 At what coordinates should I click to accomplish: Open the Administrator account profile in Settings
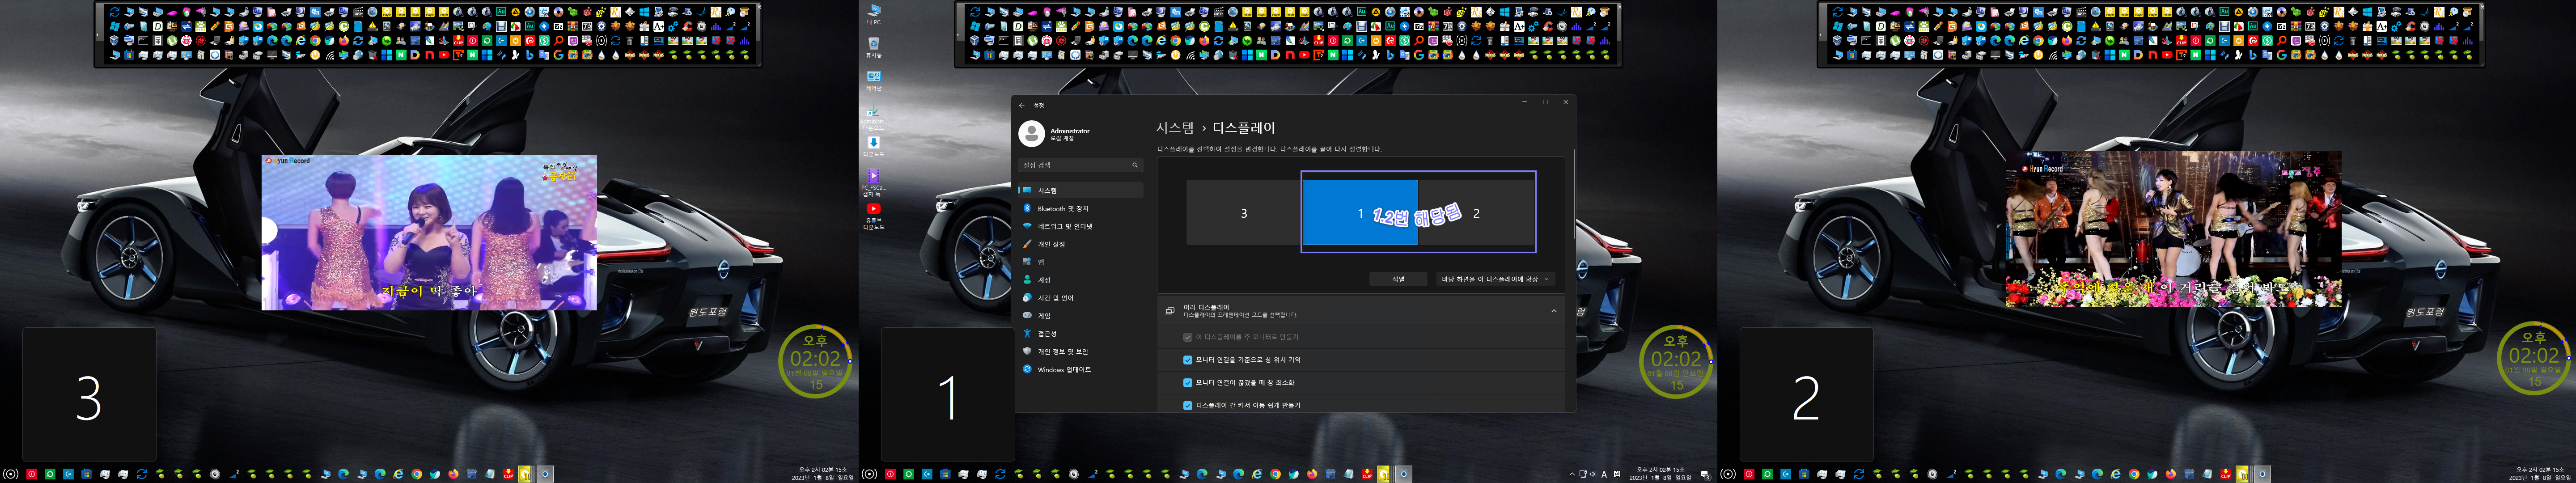[x=1055, y=134]
